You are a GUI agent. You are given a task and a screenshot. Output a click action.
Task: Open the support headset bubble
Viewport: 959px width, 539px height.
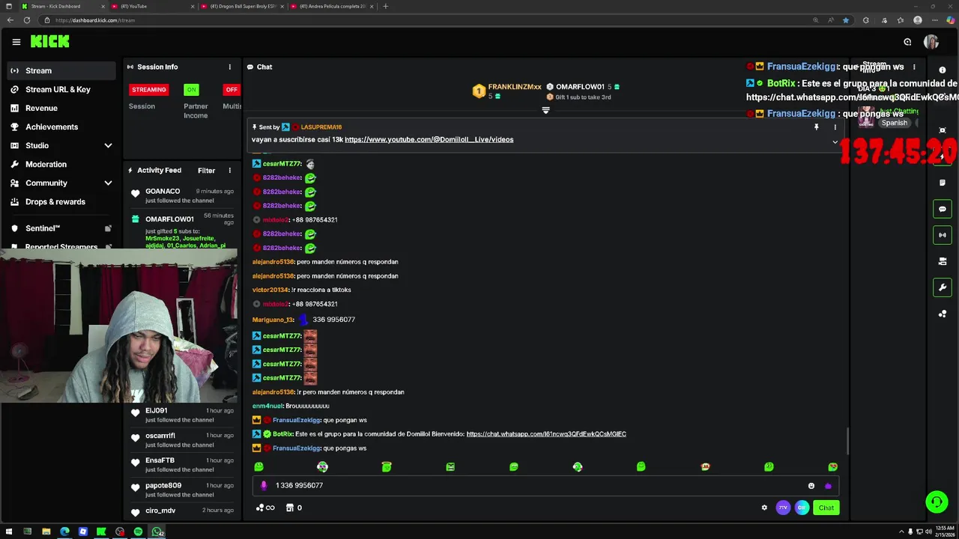pos(937,502)
